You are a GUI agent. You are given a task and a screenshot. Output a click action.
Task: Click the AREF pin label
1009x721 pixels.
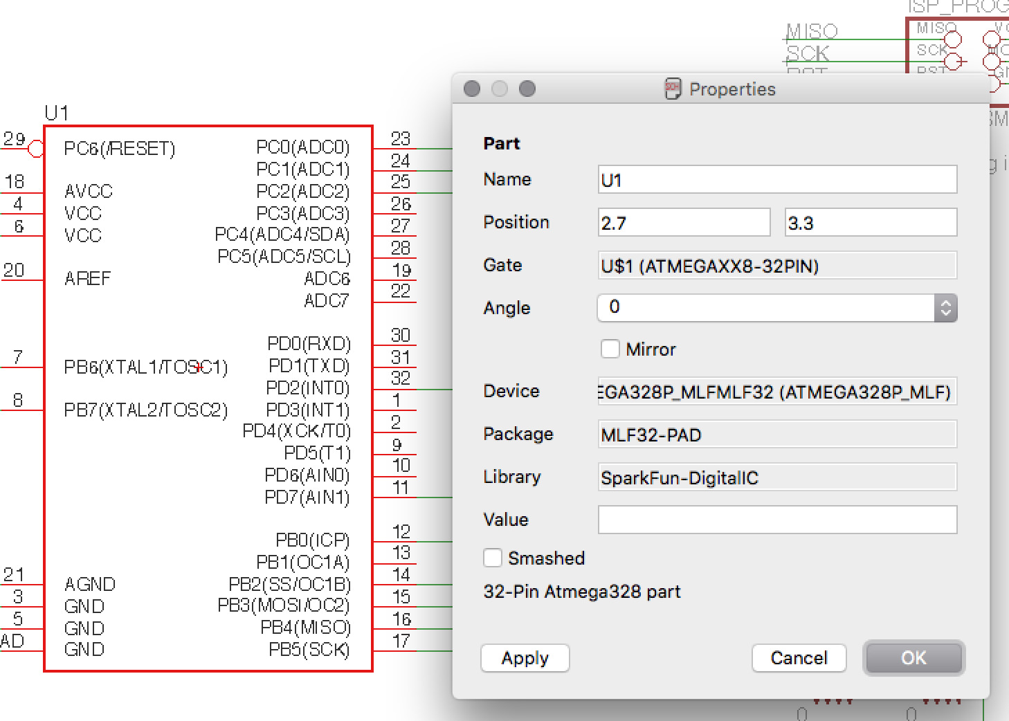pos(87,278)
